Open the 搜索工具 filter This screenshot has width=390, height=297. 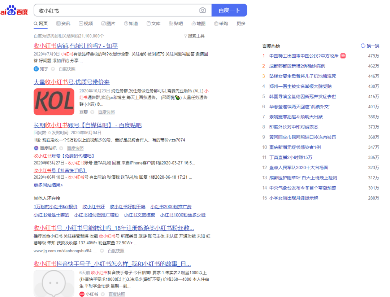194,36
